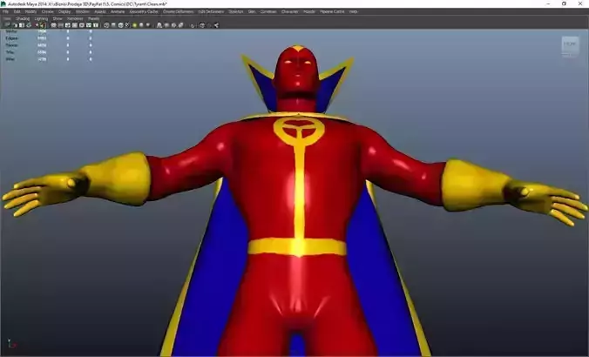Expand the panel Shading menu
This screenshot has height=357, width=589.
click(23, 18)
